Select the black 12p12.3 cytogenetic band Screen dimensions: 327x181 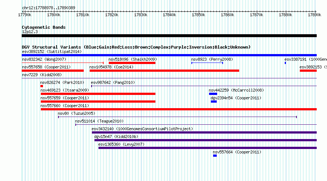pos(169,36)
